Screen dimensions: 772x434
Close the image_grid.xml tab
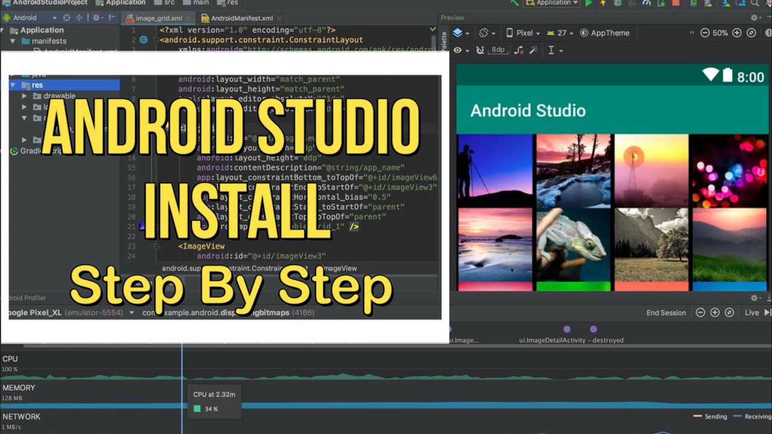click(x=188, y=18)
